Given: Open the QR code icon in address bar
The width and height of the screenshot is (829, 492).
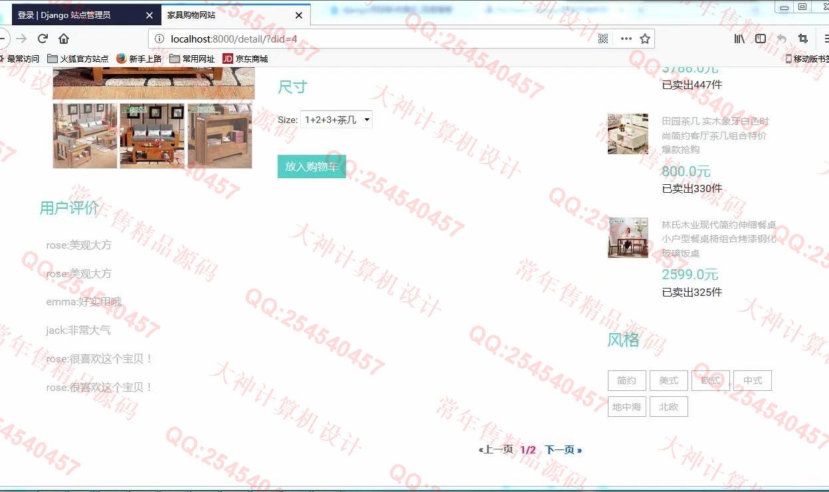Looking at the screenshot, I should point(603,39).
